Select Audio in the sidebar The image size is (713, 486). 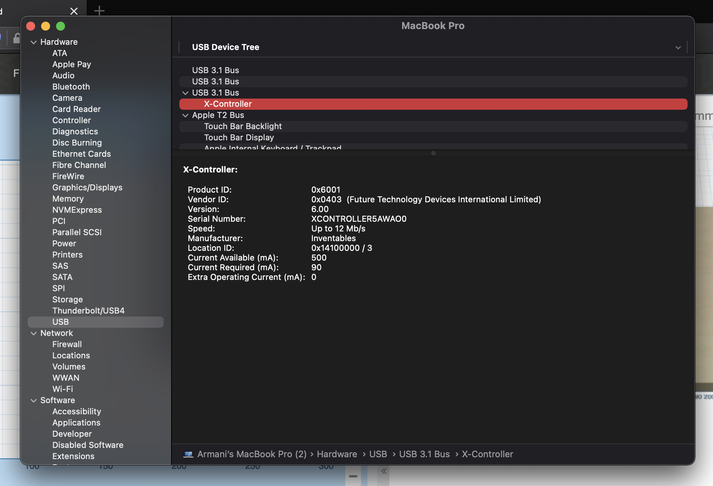(64, 76)
